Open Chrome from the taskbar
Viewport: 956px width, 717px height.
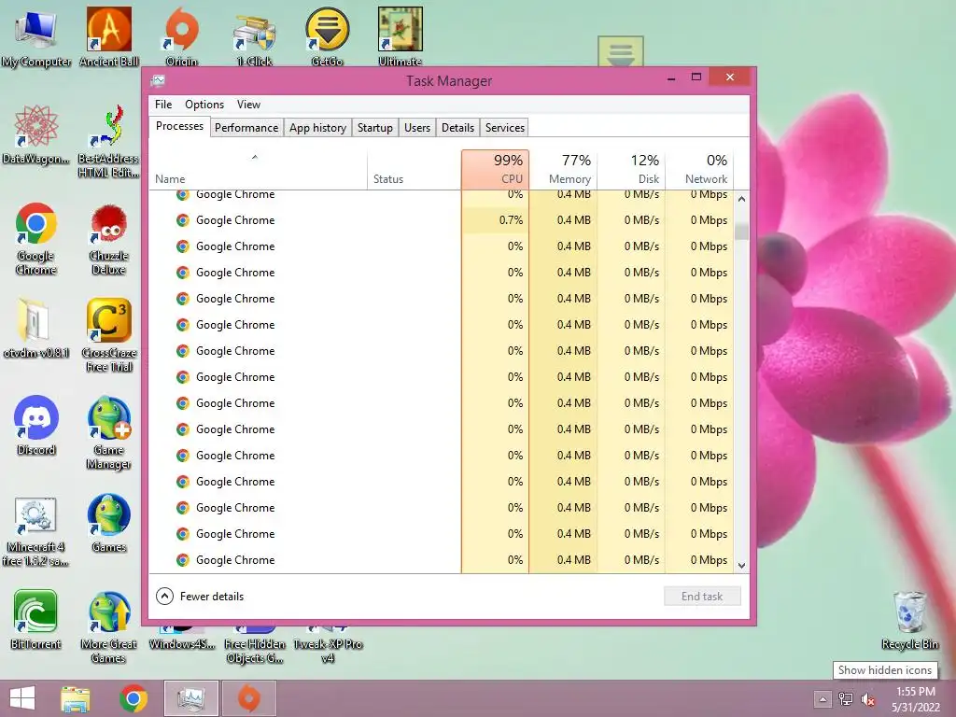(134, 698)
